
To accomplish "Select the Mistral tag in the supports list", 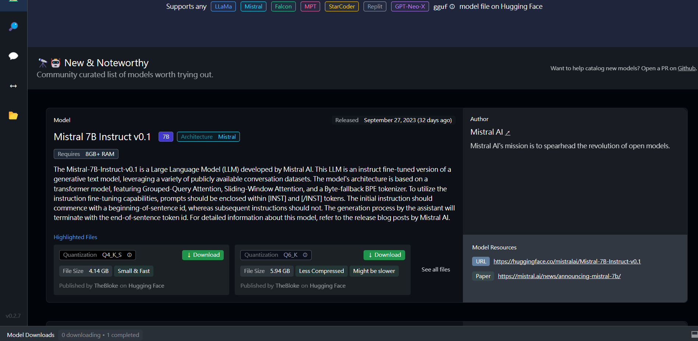I will point(254,7).
